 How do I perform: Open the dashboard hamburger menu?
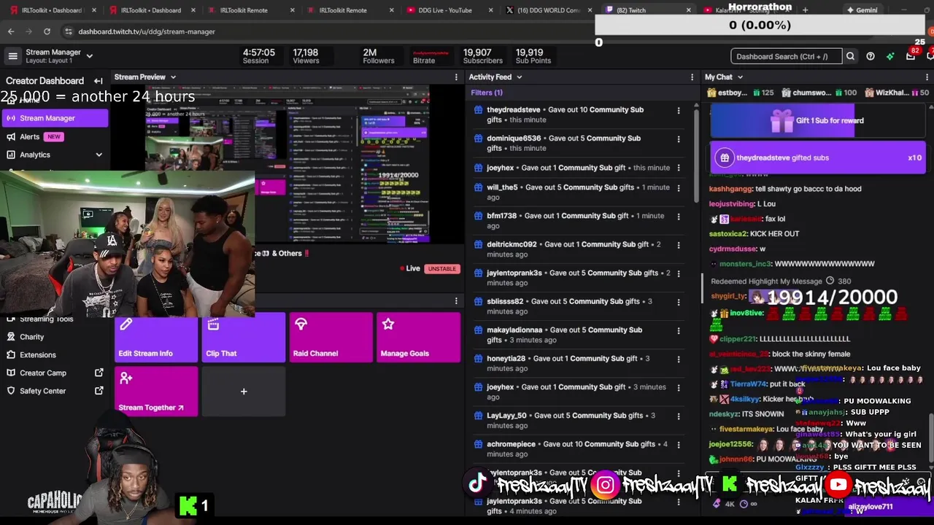(x=12, y=56)
